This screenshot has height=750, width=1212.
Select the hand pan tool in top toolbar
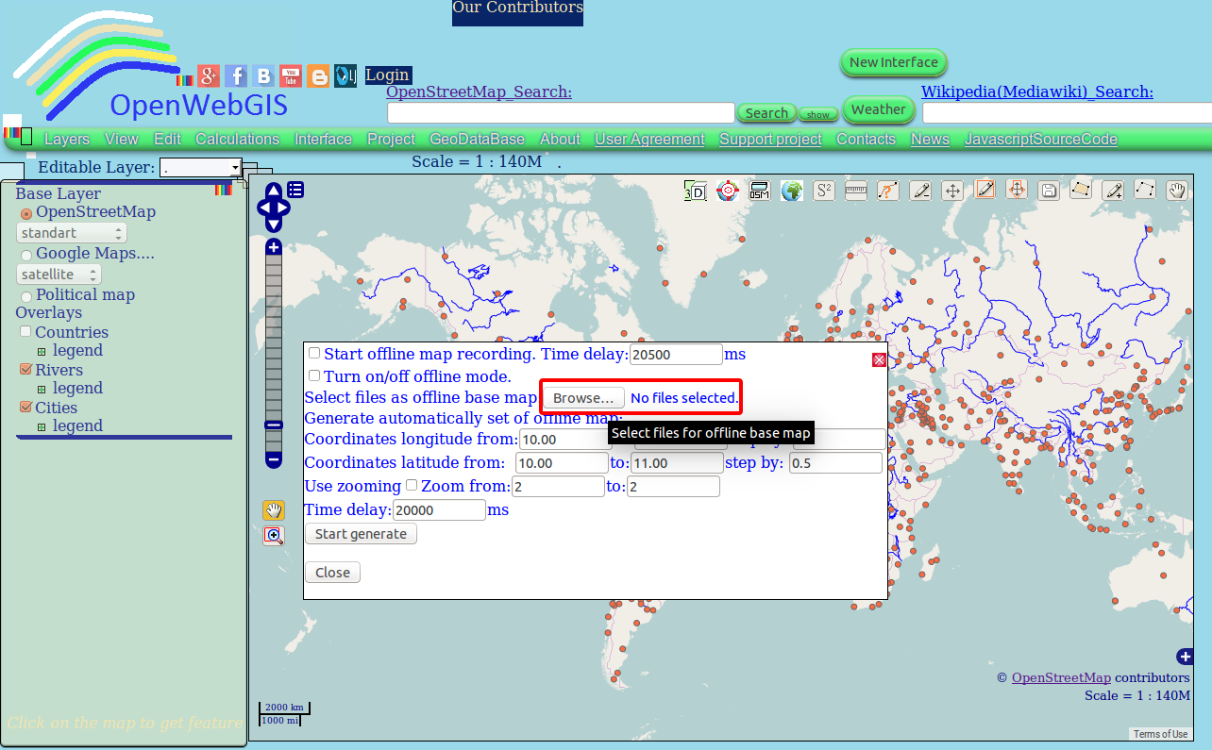point(1177,191)
